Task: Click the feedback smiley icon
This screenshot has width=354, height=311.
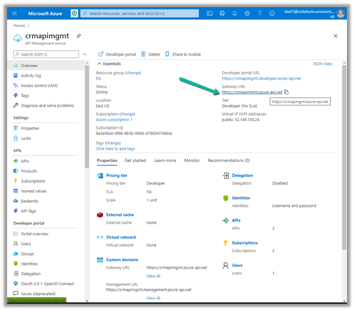Action: pos(272,13)
